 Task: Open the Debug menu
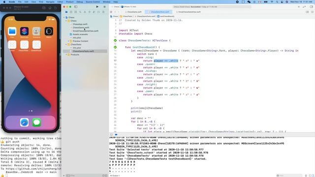point(79,2)
